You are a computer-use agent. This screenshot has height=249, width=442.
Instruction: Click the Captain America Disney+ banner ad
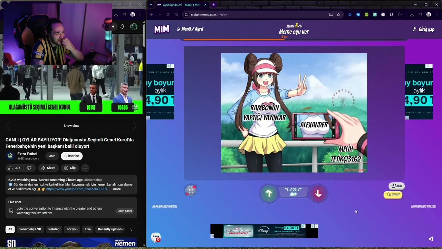(x=264, y=231)
